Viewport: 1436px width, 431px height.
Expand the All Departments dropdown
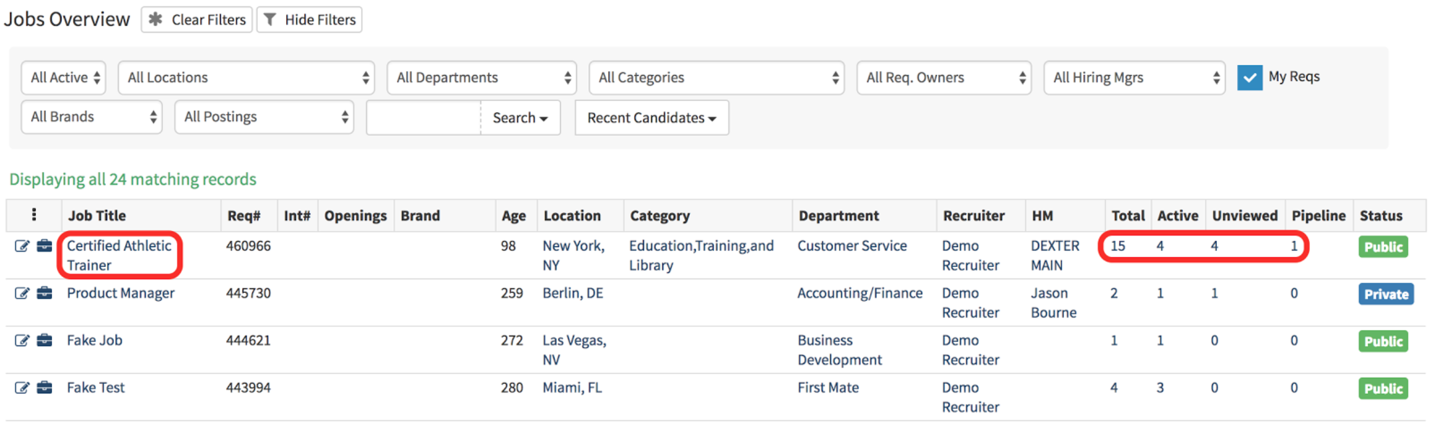click(482, 78)
